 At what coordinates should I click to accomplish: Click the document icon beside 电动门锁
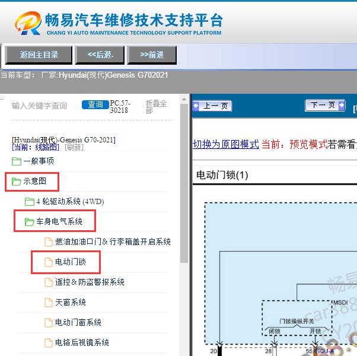(x=48, y=262)
